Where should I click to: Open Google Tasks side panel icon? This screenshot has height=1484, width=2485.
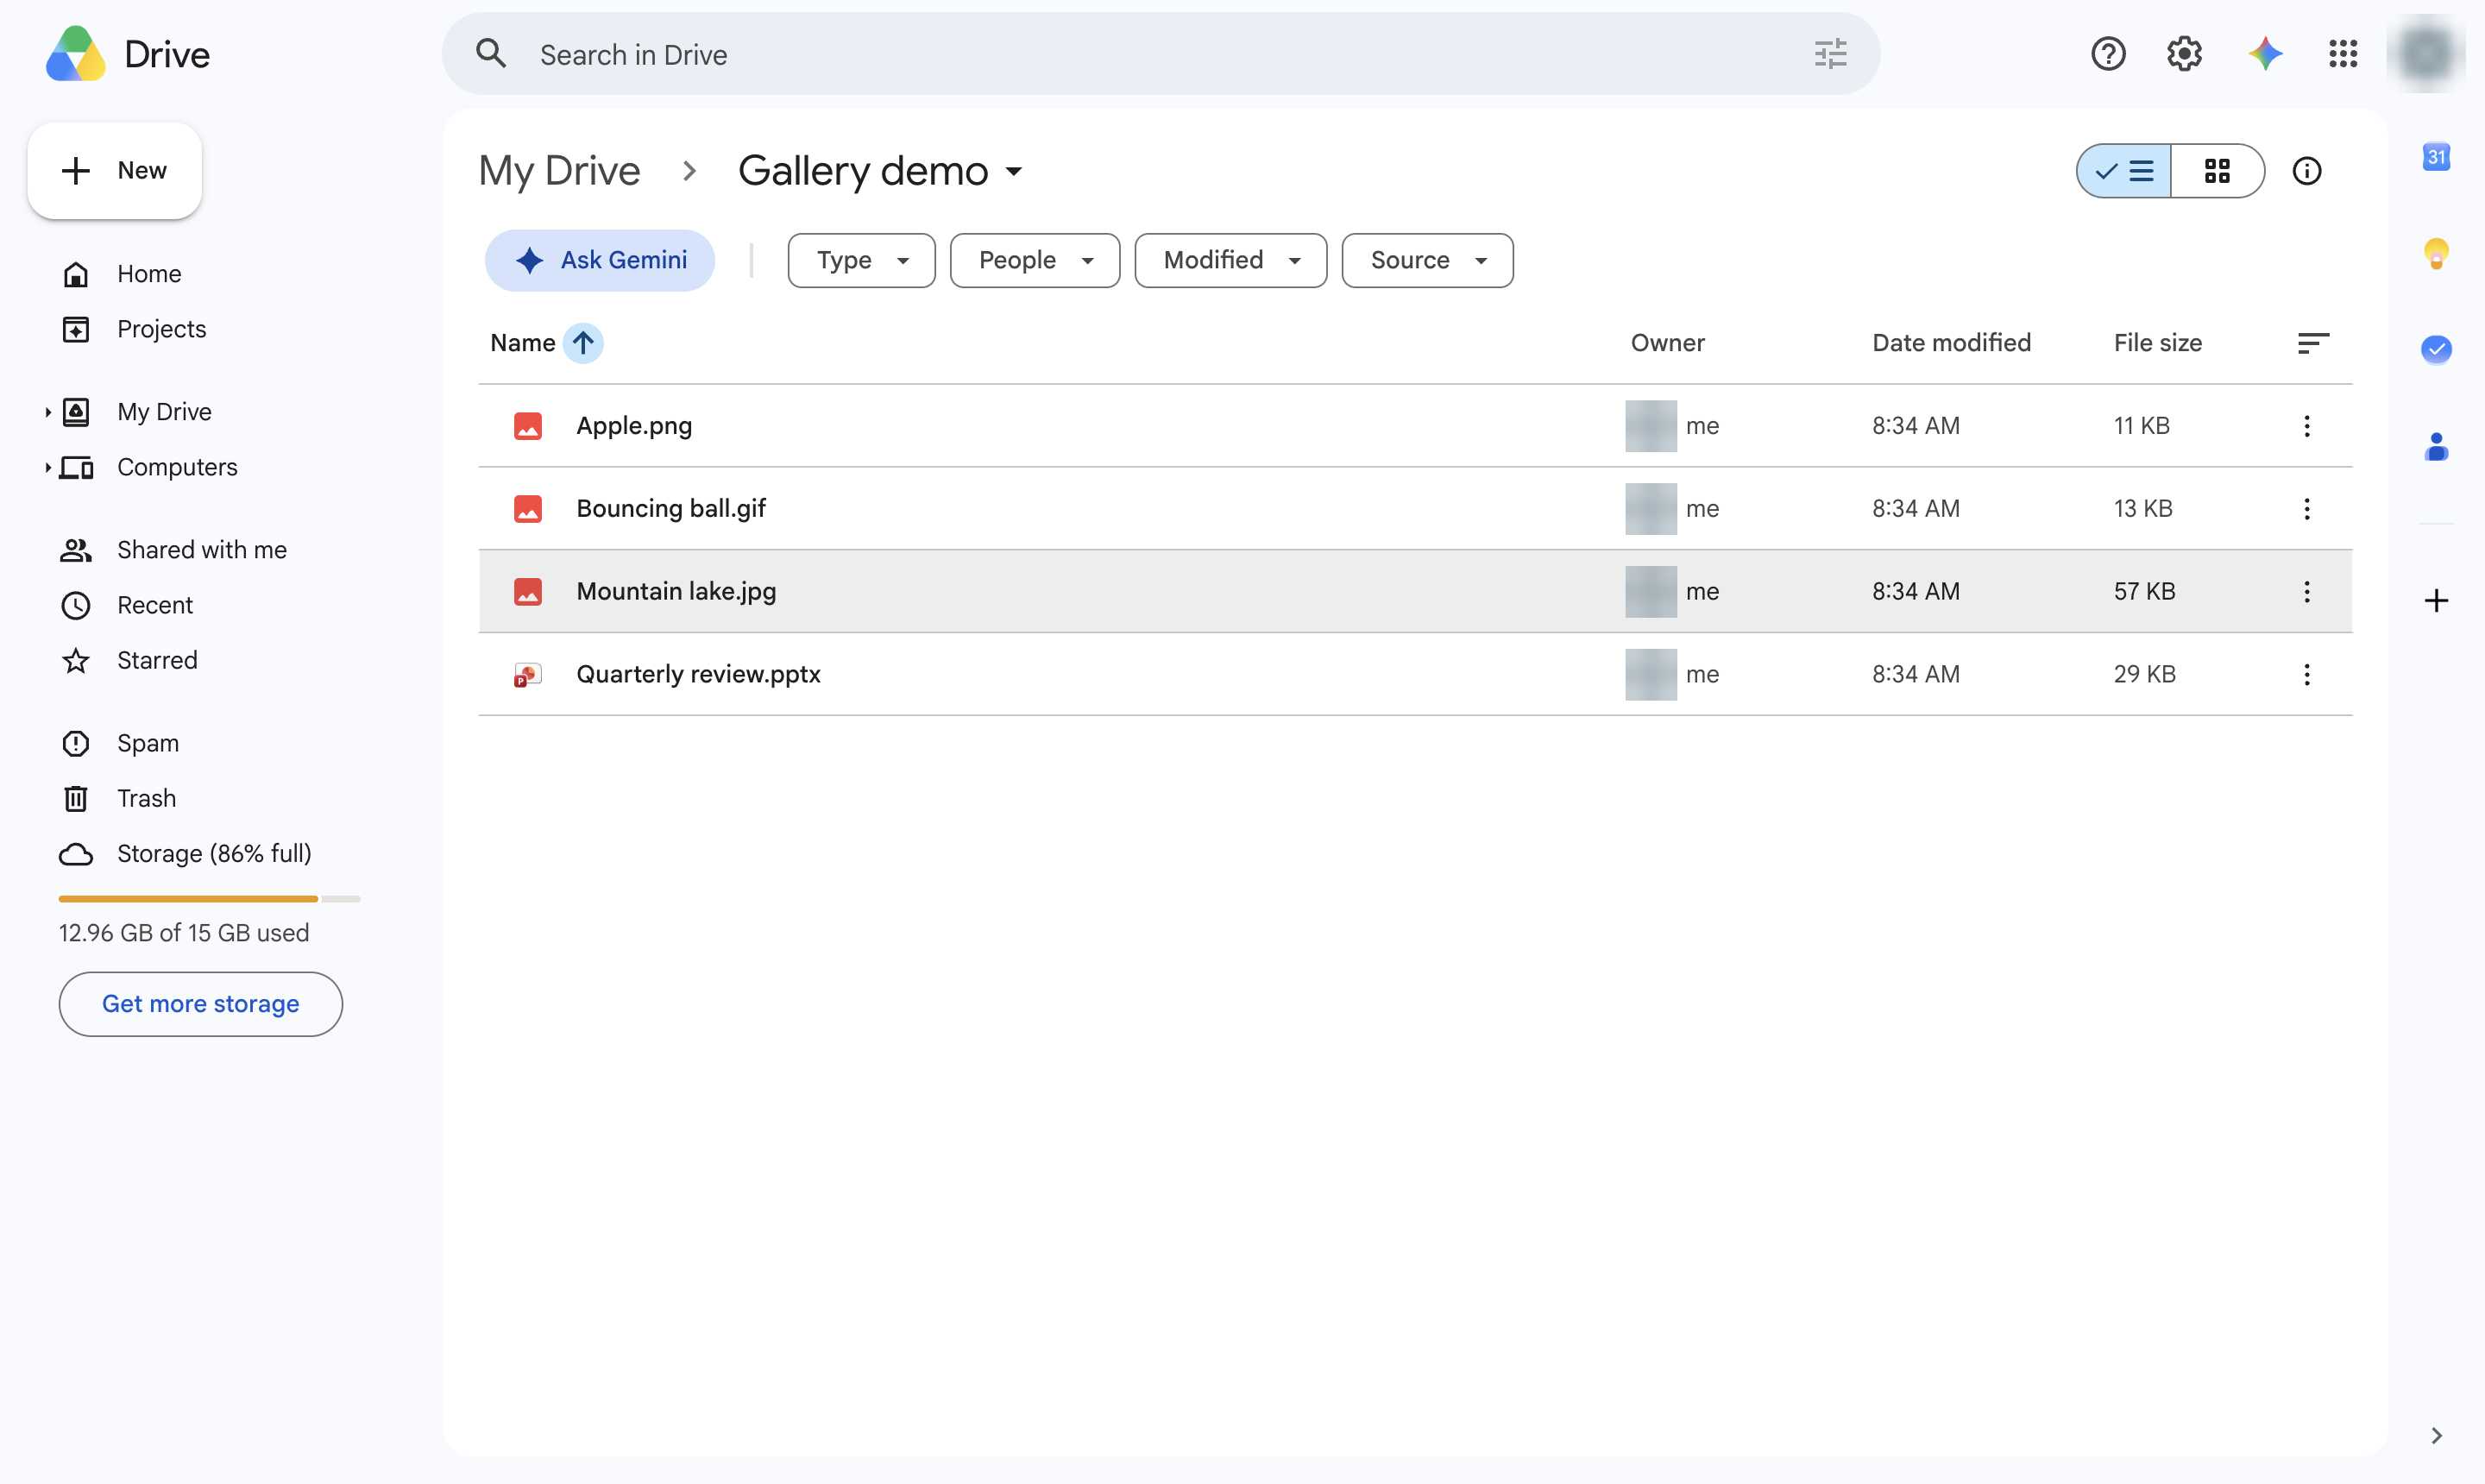[x=2436, y=349]
